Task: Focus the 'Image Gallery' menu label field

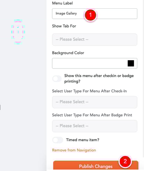Action: pyautogui.click(x=94, y=14)
